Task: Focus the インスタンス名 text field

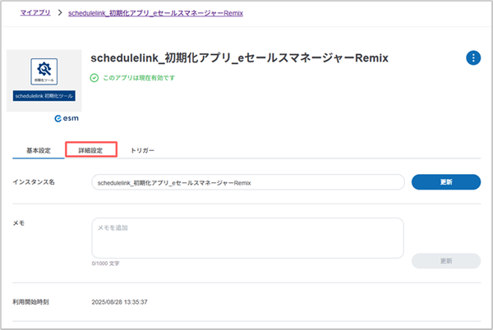Action: point(246,182)
